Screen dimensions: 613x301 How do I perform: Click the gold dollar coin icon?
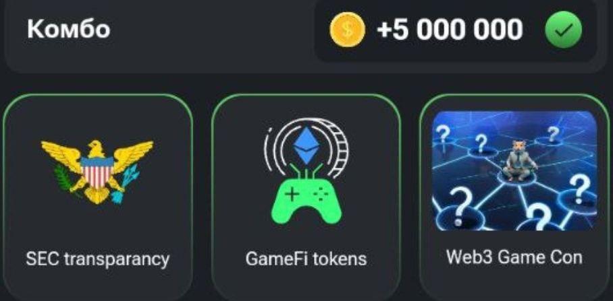click(347, 29)
